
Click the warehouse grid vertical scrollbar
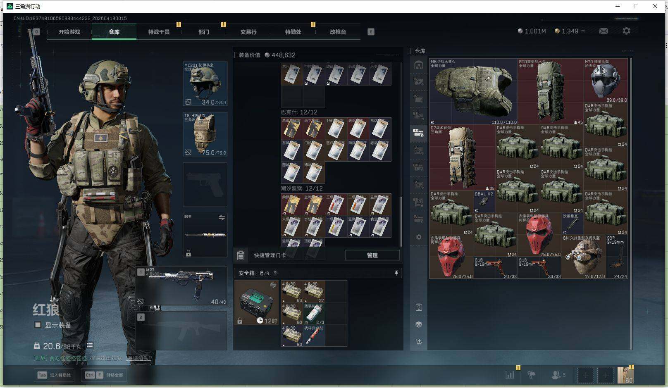(x=631, y=204)
